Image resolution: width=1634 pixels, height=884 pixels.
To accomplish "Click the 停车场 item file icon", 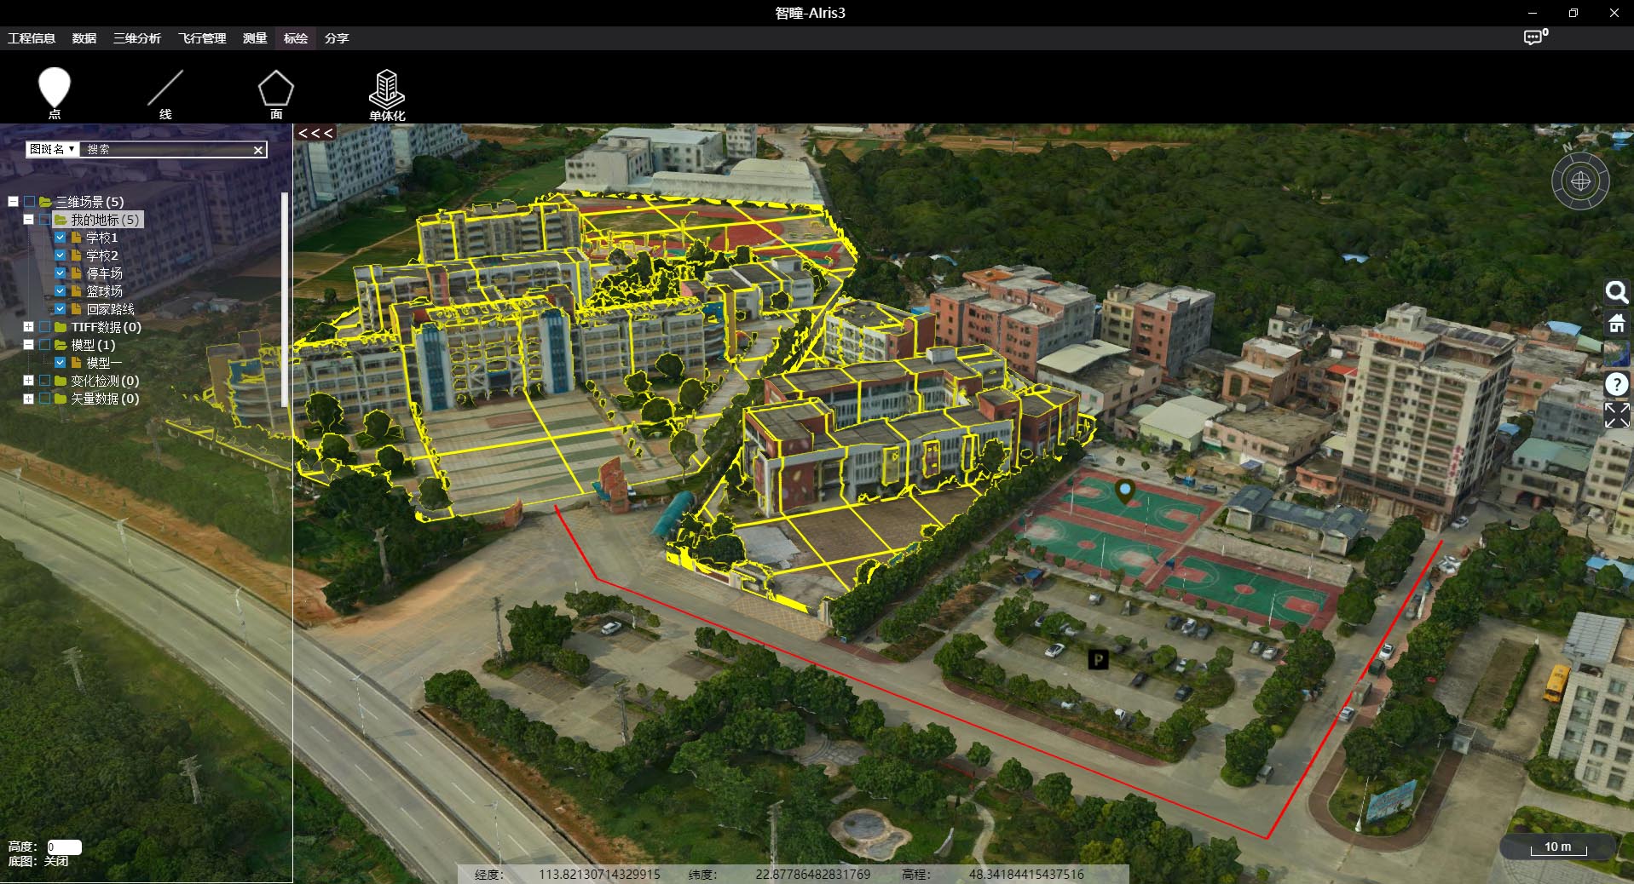I will coord(77,273).
